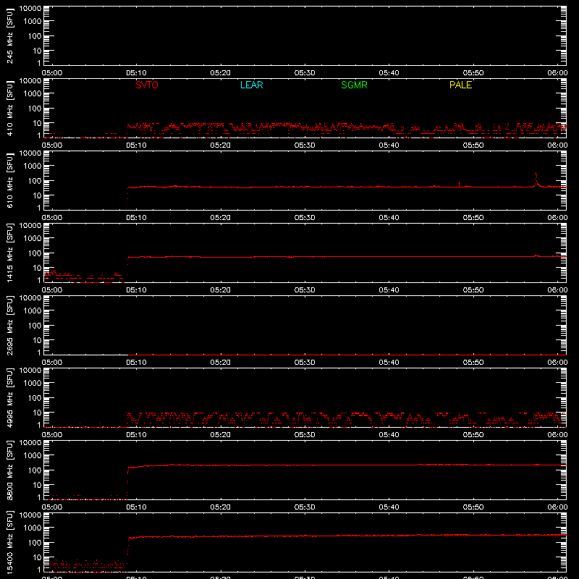Click the 05:30 tick under the 8800 MHz panel

click(305, 507)
